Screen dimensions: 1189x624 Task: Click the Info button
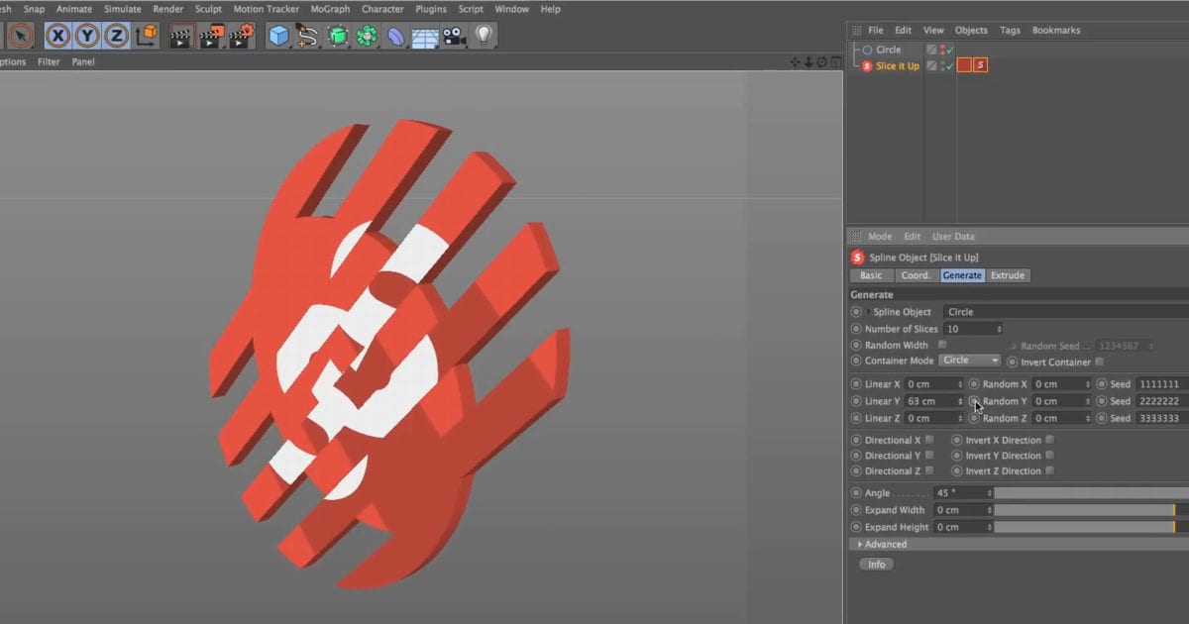(x=876, y=564)
